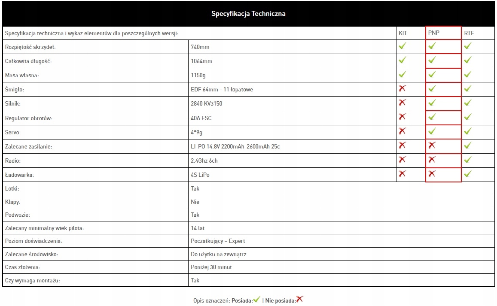Click the LI-PO 14.8V battery value
Image resolution: width=497 pixels, height=306 pixels.
coord(235,147)
